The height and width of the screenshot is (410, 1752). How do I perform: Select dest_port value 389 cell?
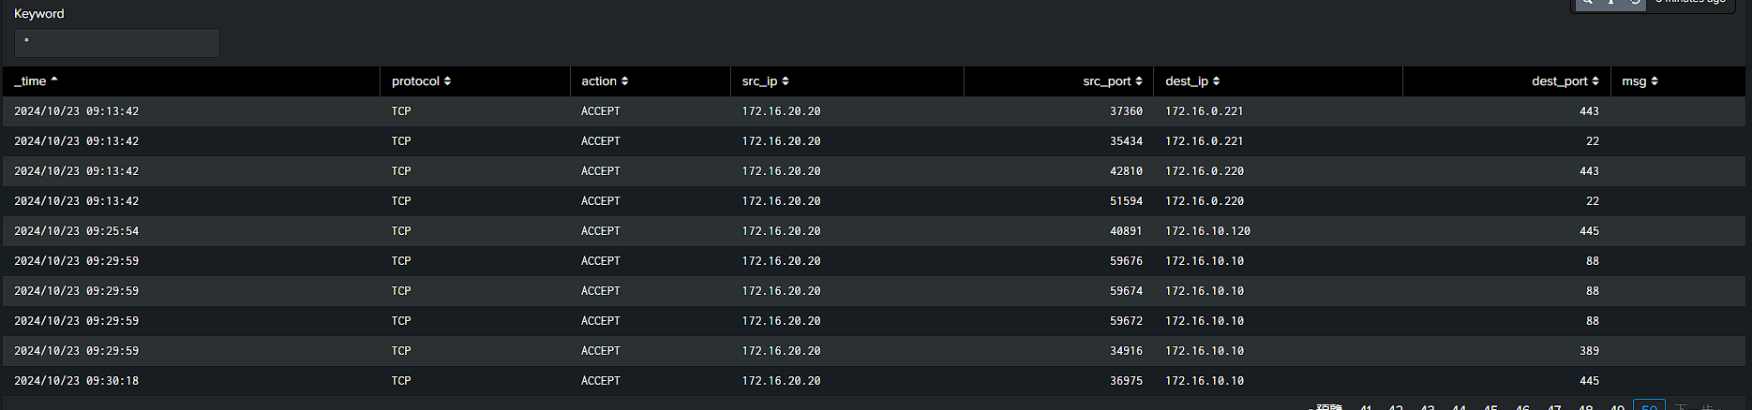[1589, 351]
